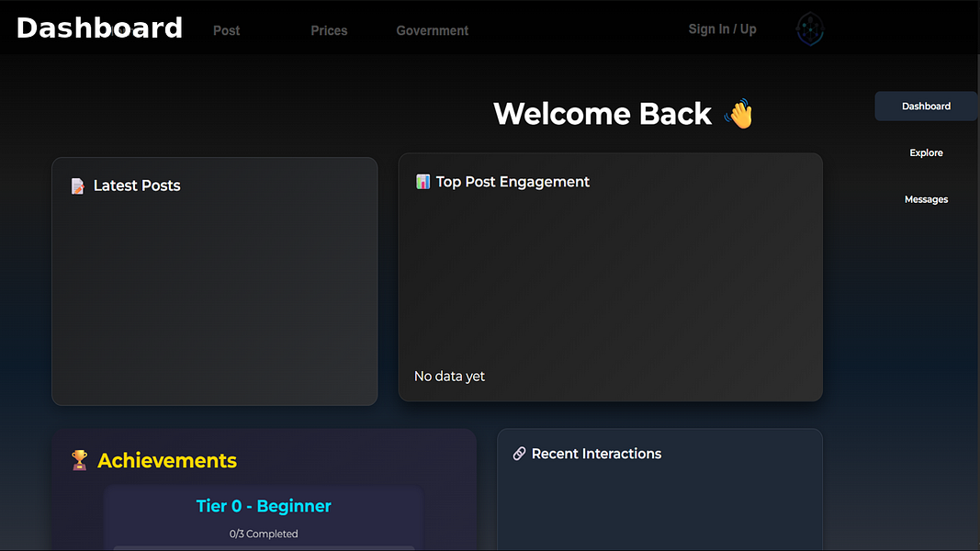Click the Top Post Engagement heading
The image size is (980, 551).
point(513,182)
